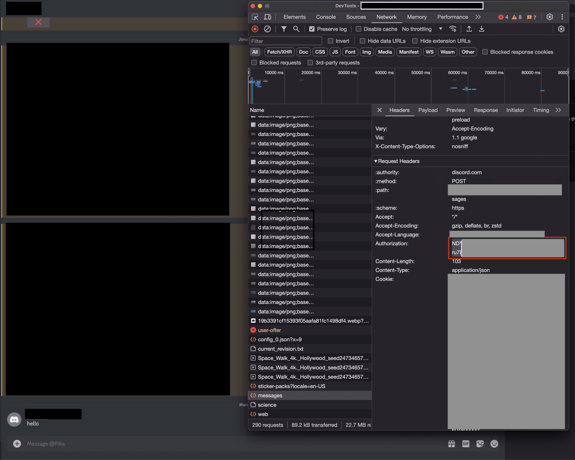Image resolution: width=575 pixels, height=460 pixels.
Task: Clear the network log
Action: tap(267, 29)
